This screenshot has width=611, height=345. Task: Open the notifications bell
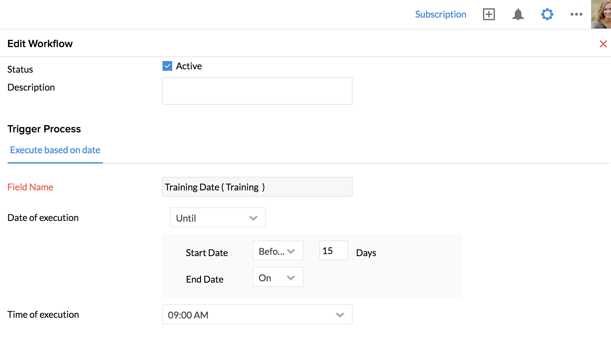click(518, 14)
